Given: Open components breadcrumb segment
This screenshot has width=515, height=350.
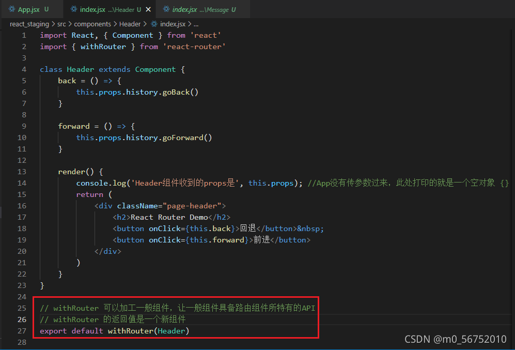Looking at the screenshot, I should pos(92,24).
